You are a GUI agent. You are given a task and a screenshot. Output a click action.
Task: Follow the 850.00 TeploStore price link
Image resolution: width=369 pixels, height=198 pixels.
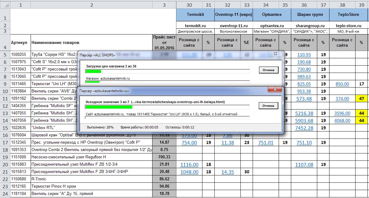[x=342, y=84]
